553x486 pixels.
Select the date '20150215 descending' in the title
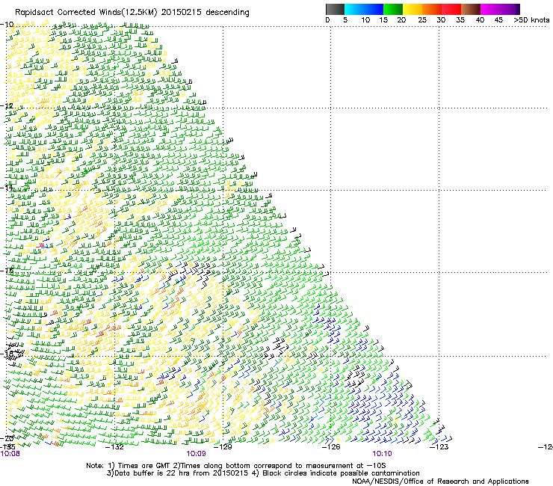click(x=205, y=13)
